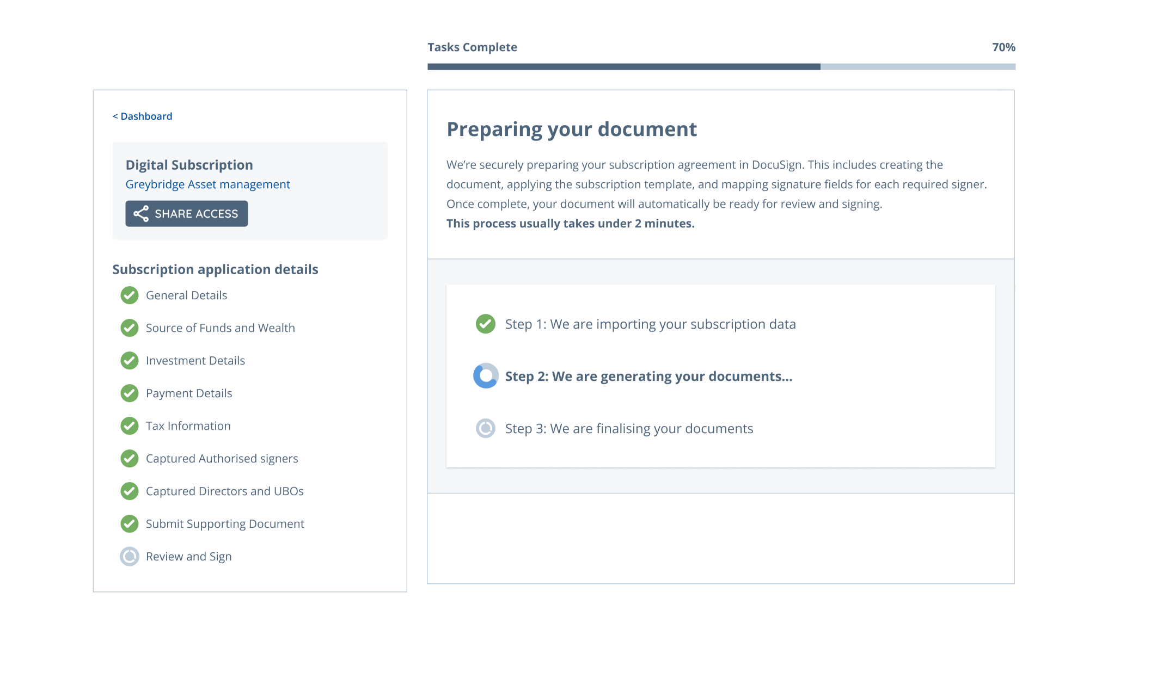1169x697 pixels.
Task: Click check mark for Captured Directors and UBOs
Action: 130,491
